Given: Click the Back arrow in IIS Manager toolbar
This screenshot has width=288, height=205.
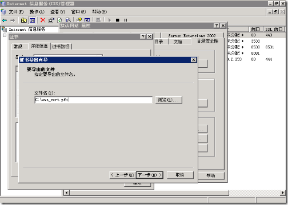Looking at the screenshot, I should (5, 20).
